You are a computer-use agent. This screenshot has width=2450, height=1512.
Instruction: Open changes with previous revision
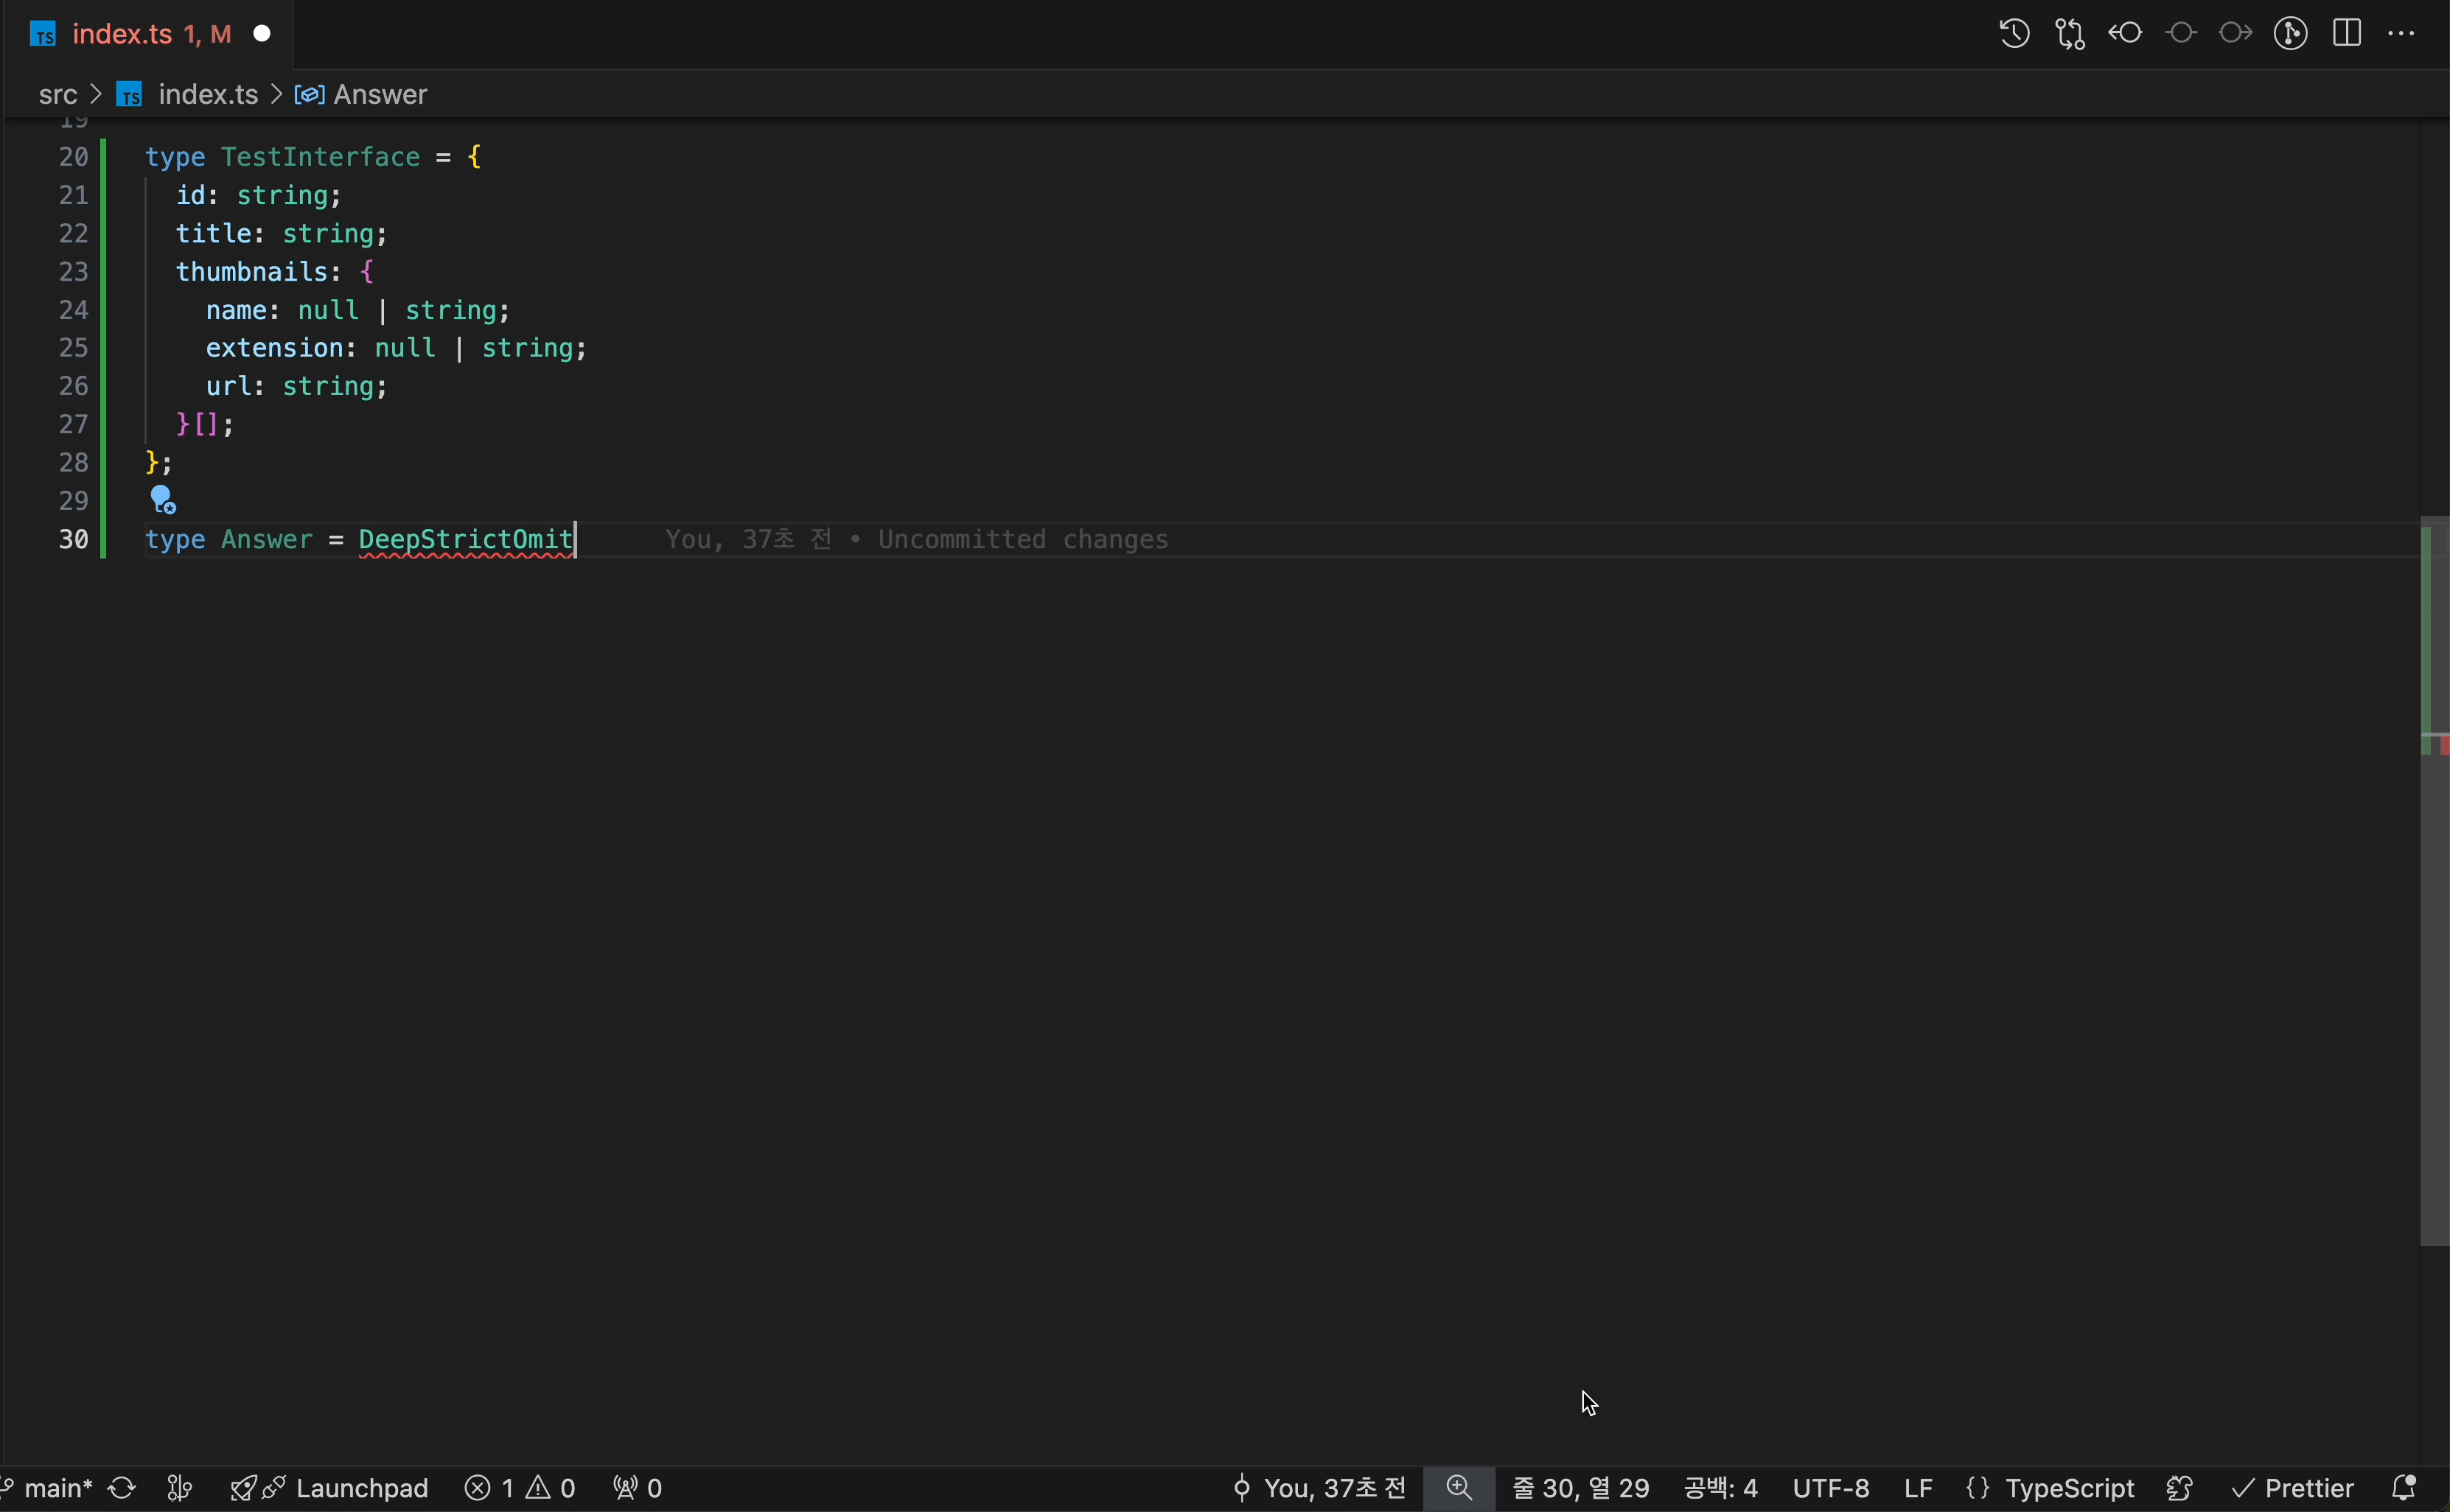pyautogui.click(x=2125, y=34)
